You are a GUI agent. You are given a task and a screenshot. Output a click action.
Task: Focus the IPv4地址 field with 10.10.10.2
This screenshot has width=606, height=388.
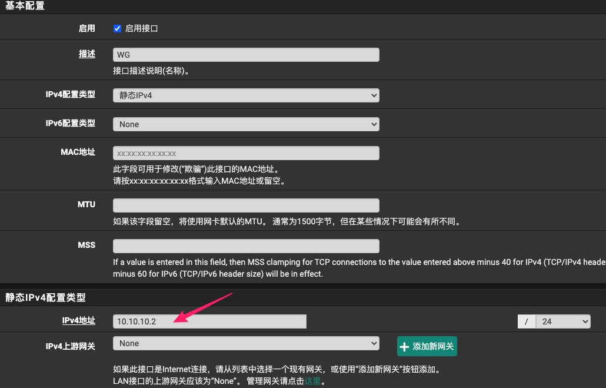click(x=209, y=321)
